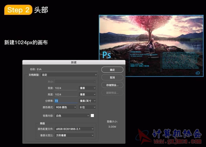Click the 分辨率 field showing 72
The height and width of the screenshot is (147, 206).
coord(66,101)
